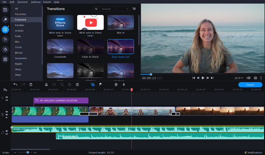This screenshot has height=155, width=265.
Task: Open the Titles tab in sidebar
Action: pyautogui.click(x=5, y=40)
